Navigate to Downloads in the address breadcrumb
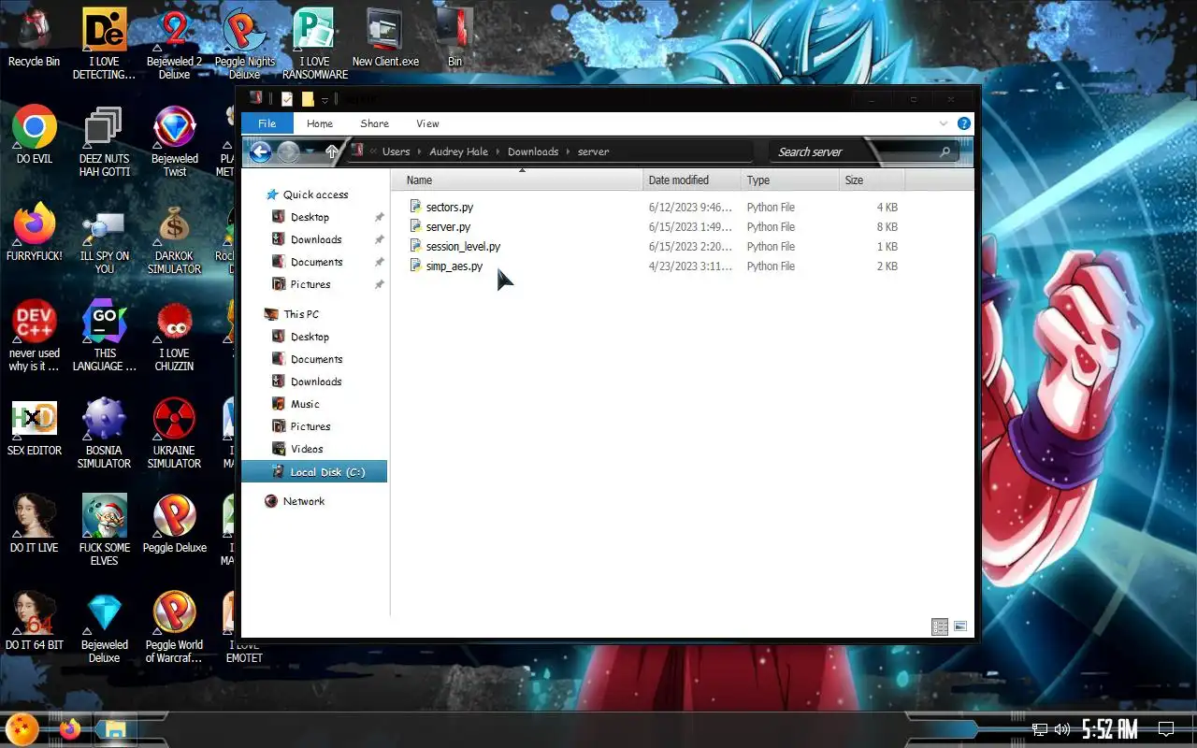This screenshot has height=748, width=1197. [x=533, y=151]
